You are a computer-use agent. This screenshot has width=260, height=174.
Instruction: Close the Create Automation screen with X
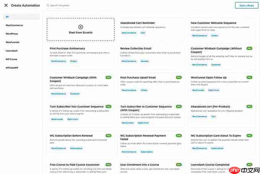[x=6, y=5]
